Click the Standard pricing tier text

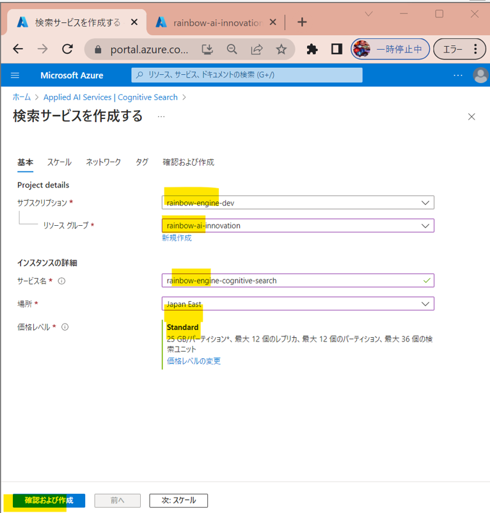(x=182, y=327)
